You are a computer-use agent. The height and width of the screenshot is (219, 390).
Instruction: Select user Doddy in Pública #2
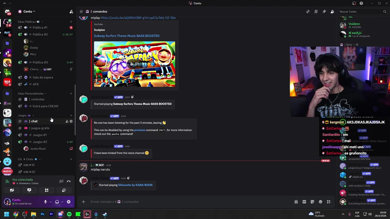tap(34, 48)
